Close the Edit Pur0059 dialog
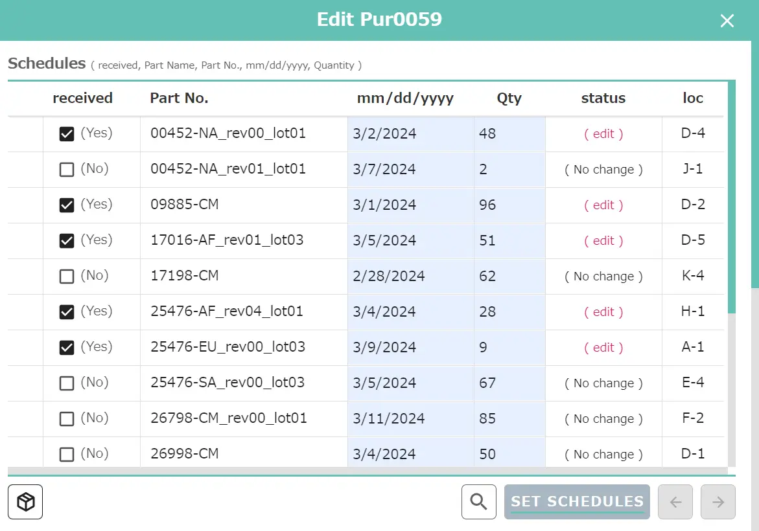This screenshot has width=759, height=531. (727, 21)
